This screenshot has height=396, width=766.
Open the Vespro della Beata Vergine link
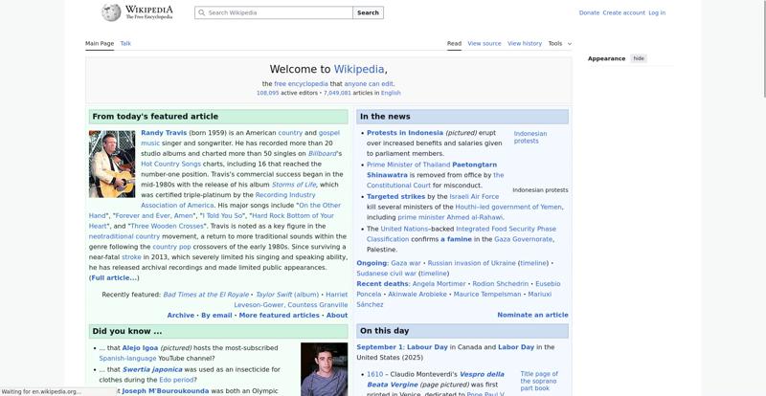coord(436,380)
